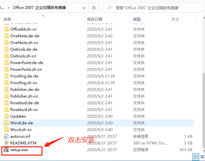This screenshot has width=205, height=161.
Task: Click the Word.zh-cn folder icon
Action: click(x=6, y=129)
